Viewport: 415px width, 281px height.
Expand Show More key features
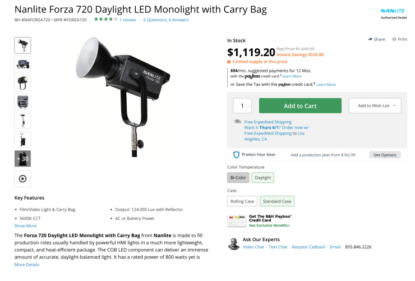click(x=25, y=226)
